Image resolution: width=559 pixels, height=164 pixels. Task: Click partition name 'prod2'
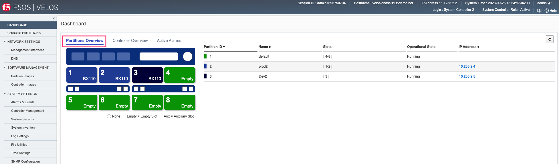pos(263,66)
